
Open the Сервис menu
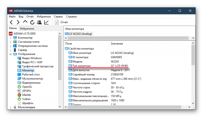click(x=58, y=16)
